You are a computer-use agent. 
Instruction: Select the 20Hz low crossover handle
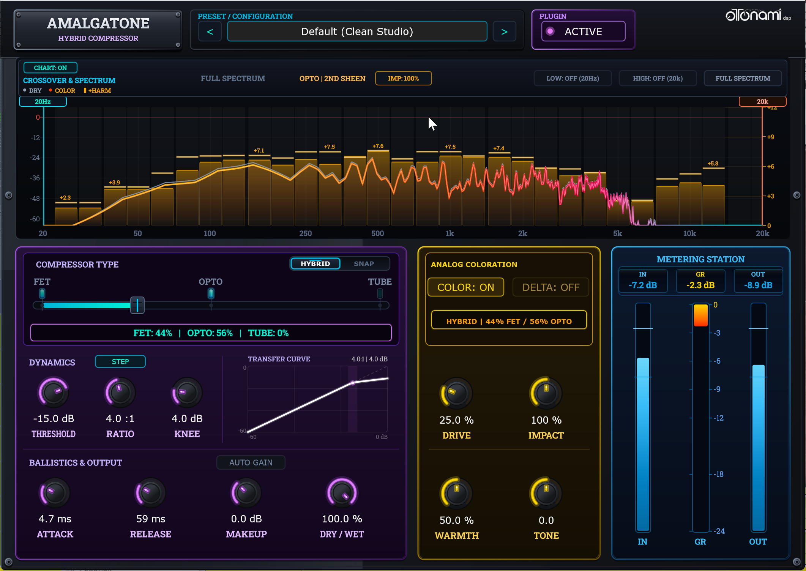(x=43, y=101)
